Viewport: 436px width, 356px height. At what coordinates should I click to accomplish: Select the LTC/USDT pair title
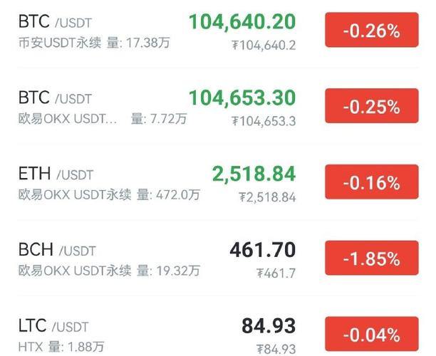coord(54,326)
